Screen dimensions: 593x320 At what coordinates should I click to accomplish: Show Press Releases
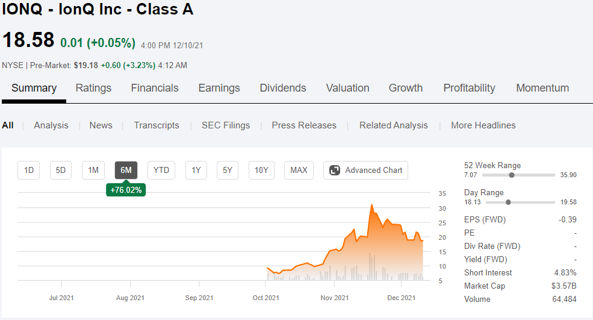click(304, 125)
